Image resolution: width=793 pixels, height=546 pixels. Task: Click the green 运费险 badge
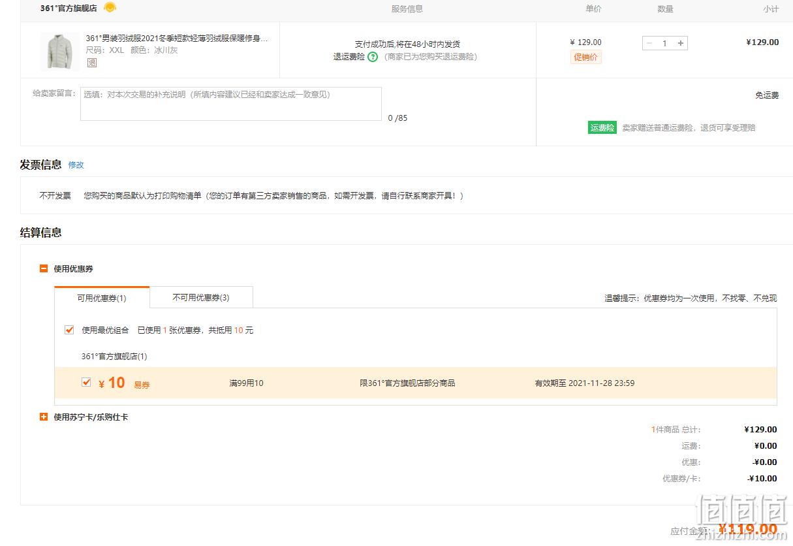(x=602, y=128)
